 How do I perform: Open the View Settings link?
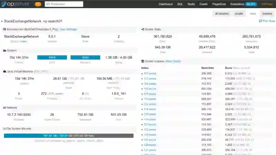[69, 29]
